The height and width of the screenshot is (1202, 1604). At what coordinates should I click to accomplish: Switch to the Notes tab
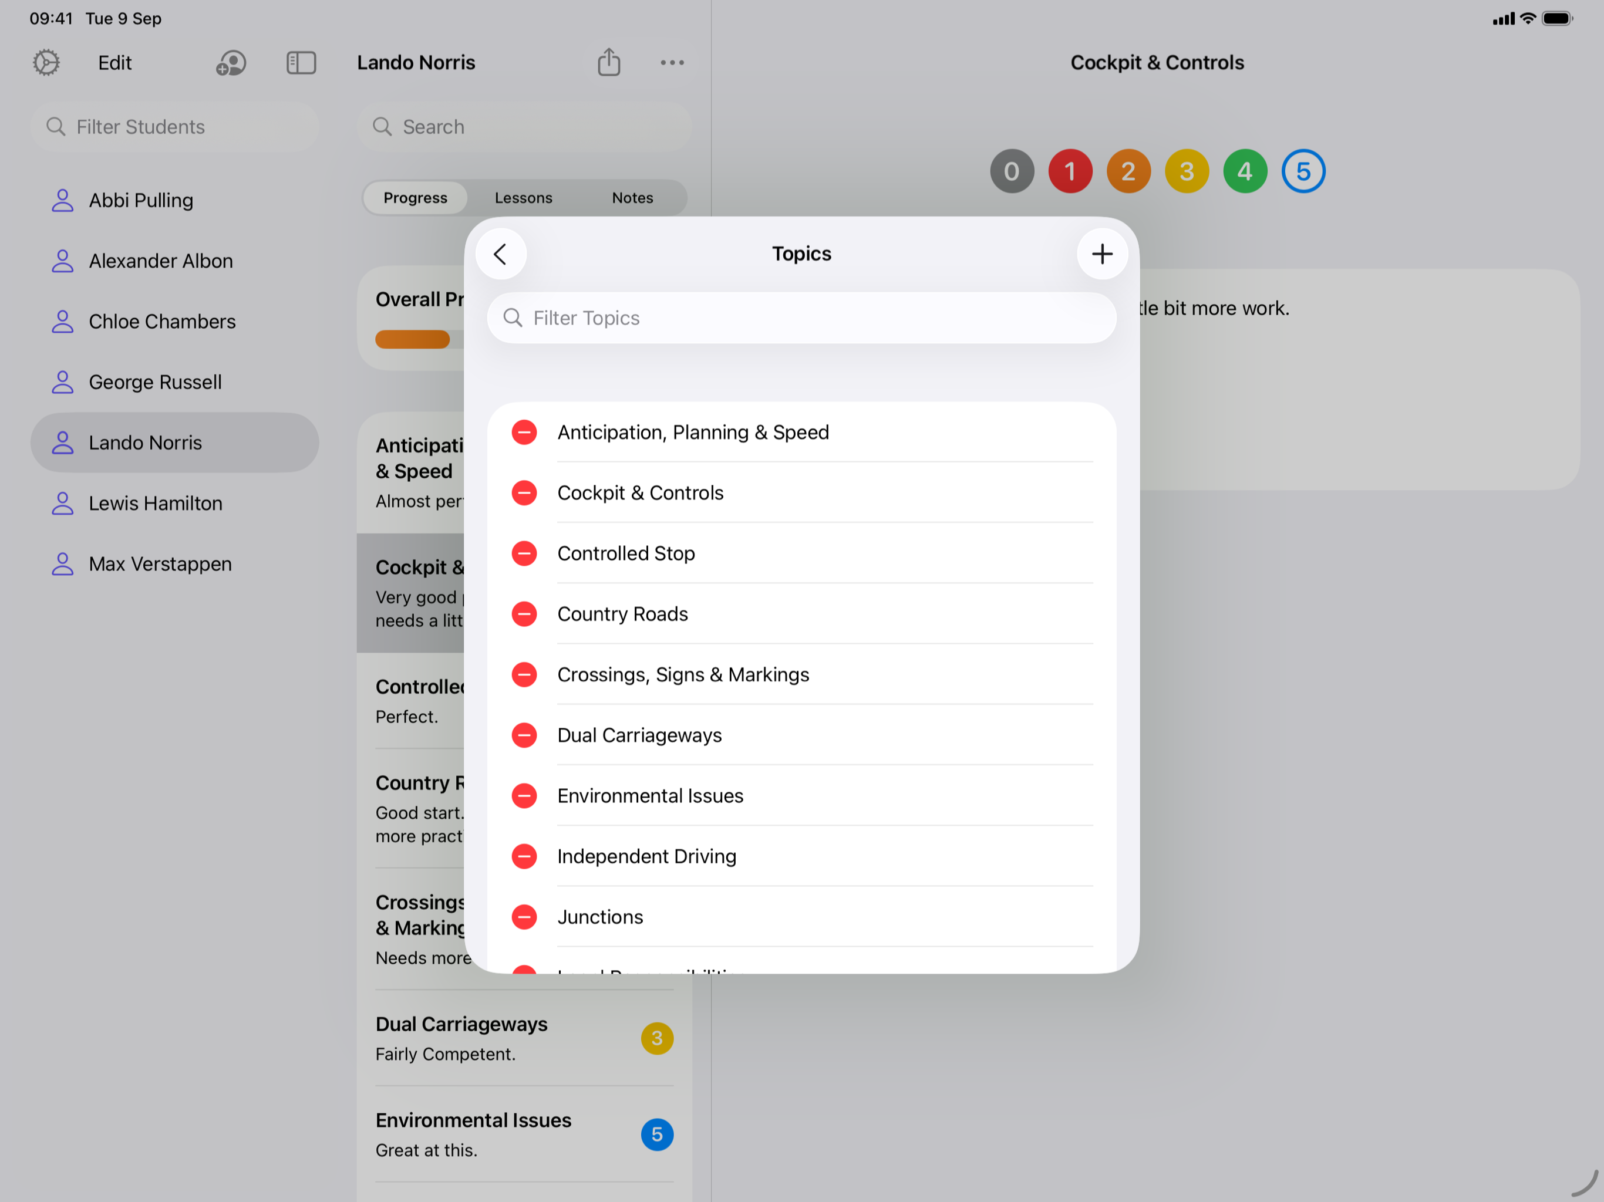click(x=632, y=198)
